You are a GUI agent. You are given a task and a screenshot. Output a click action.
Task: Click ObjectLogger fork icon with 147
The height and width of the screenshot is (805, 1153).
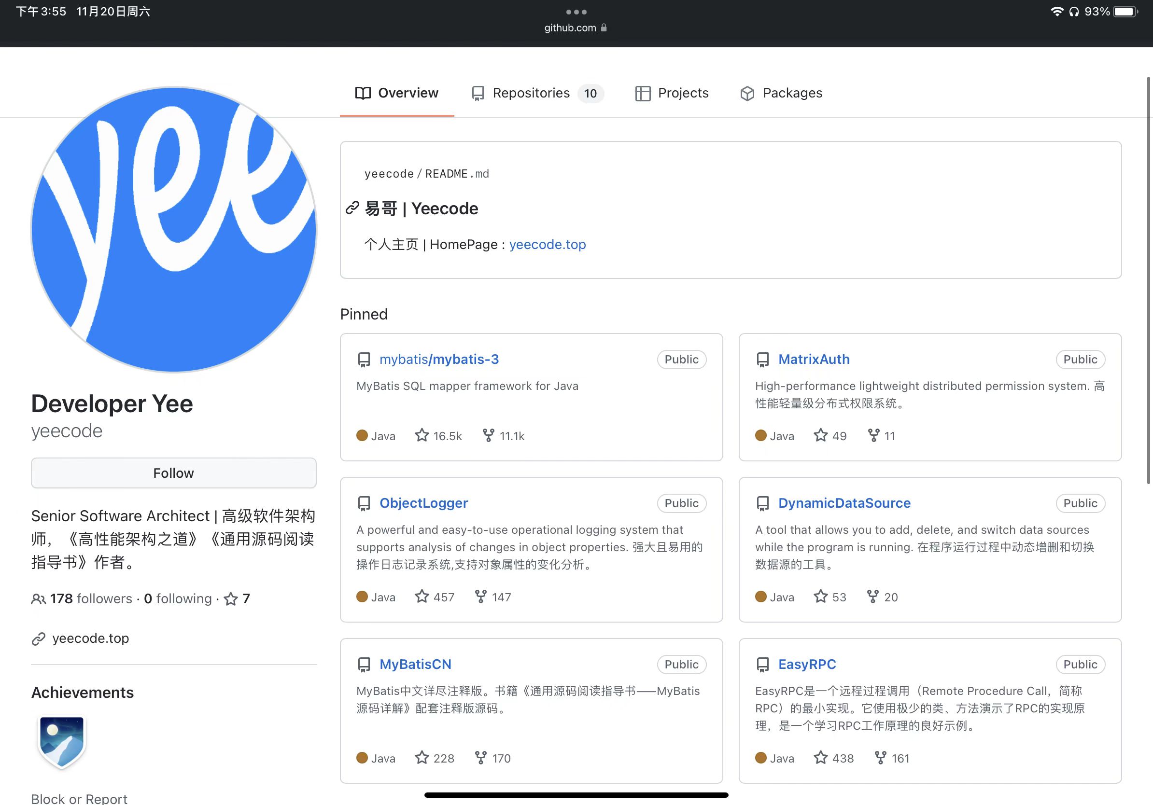click(480, 596)
